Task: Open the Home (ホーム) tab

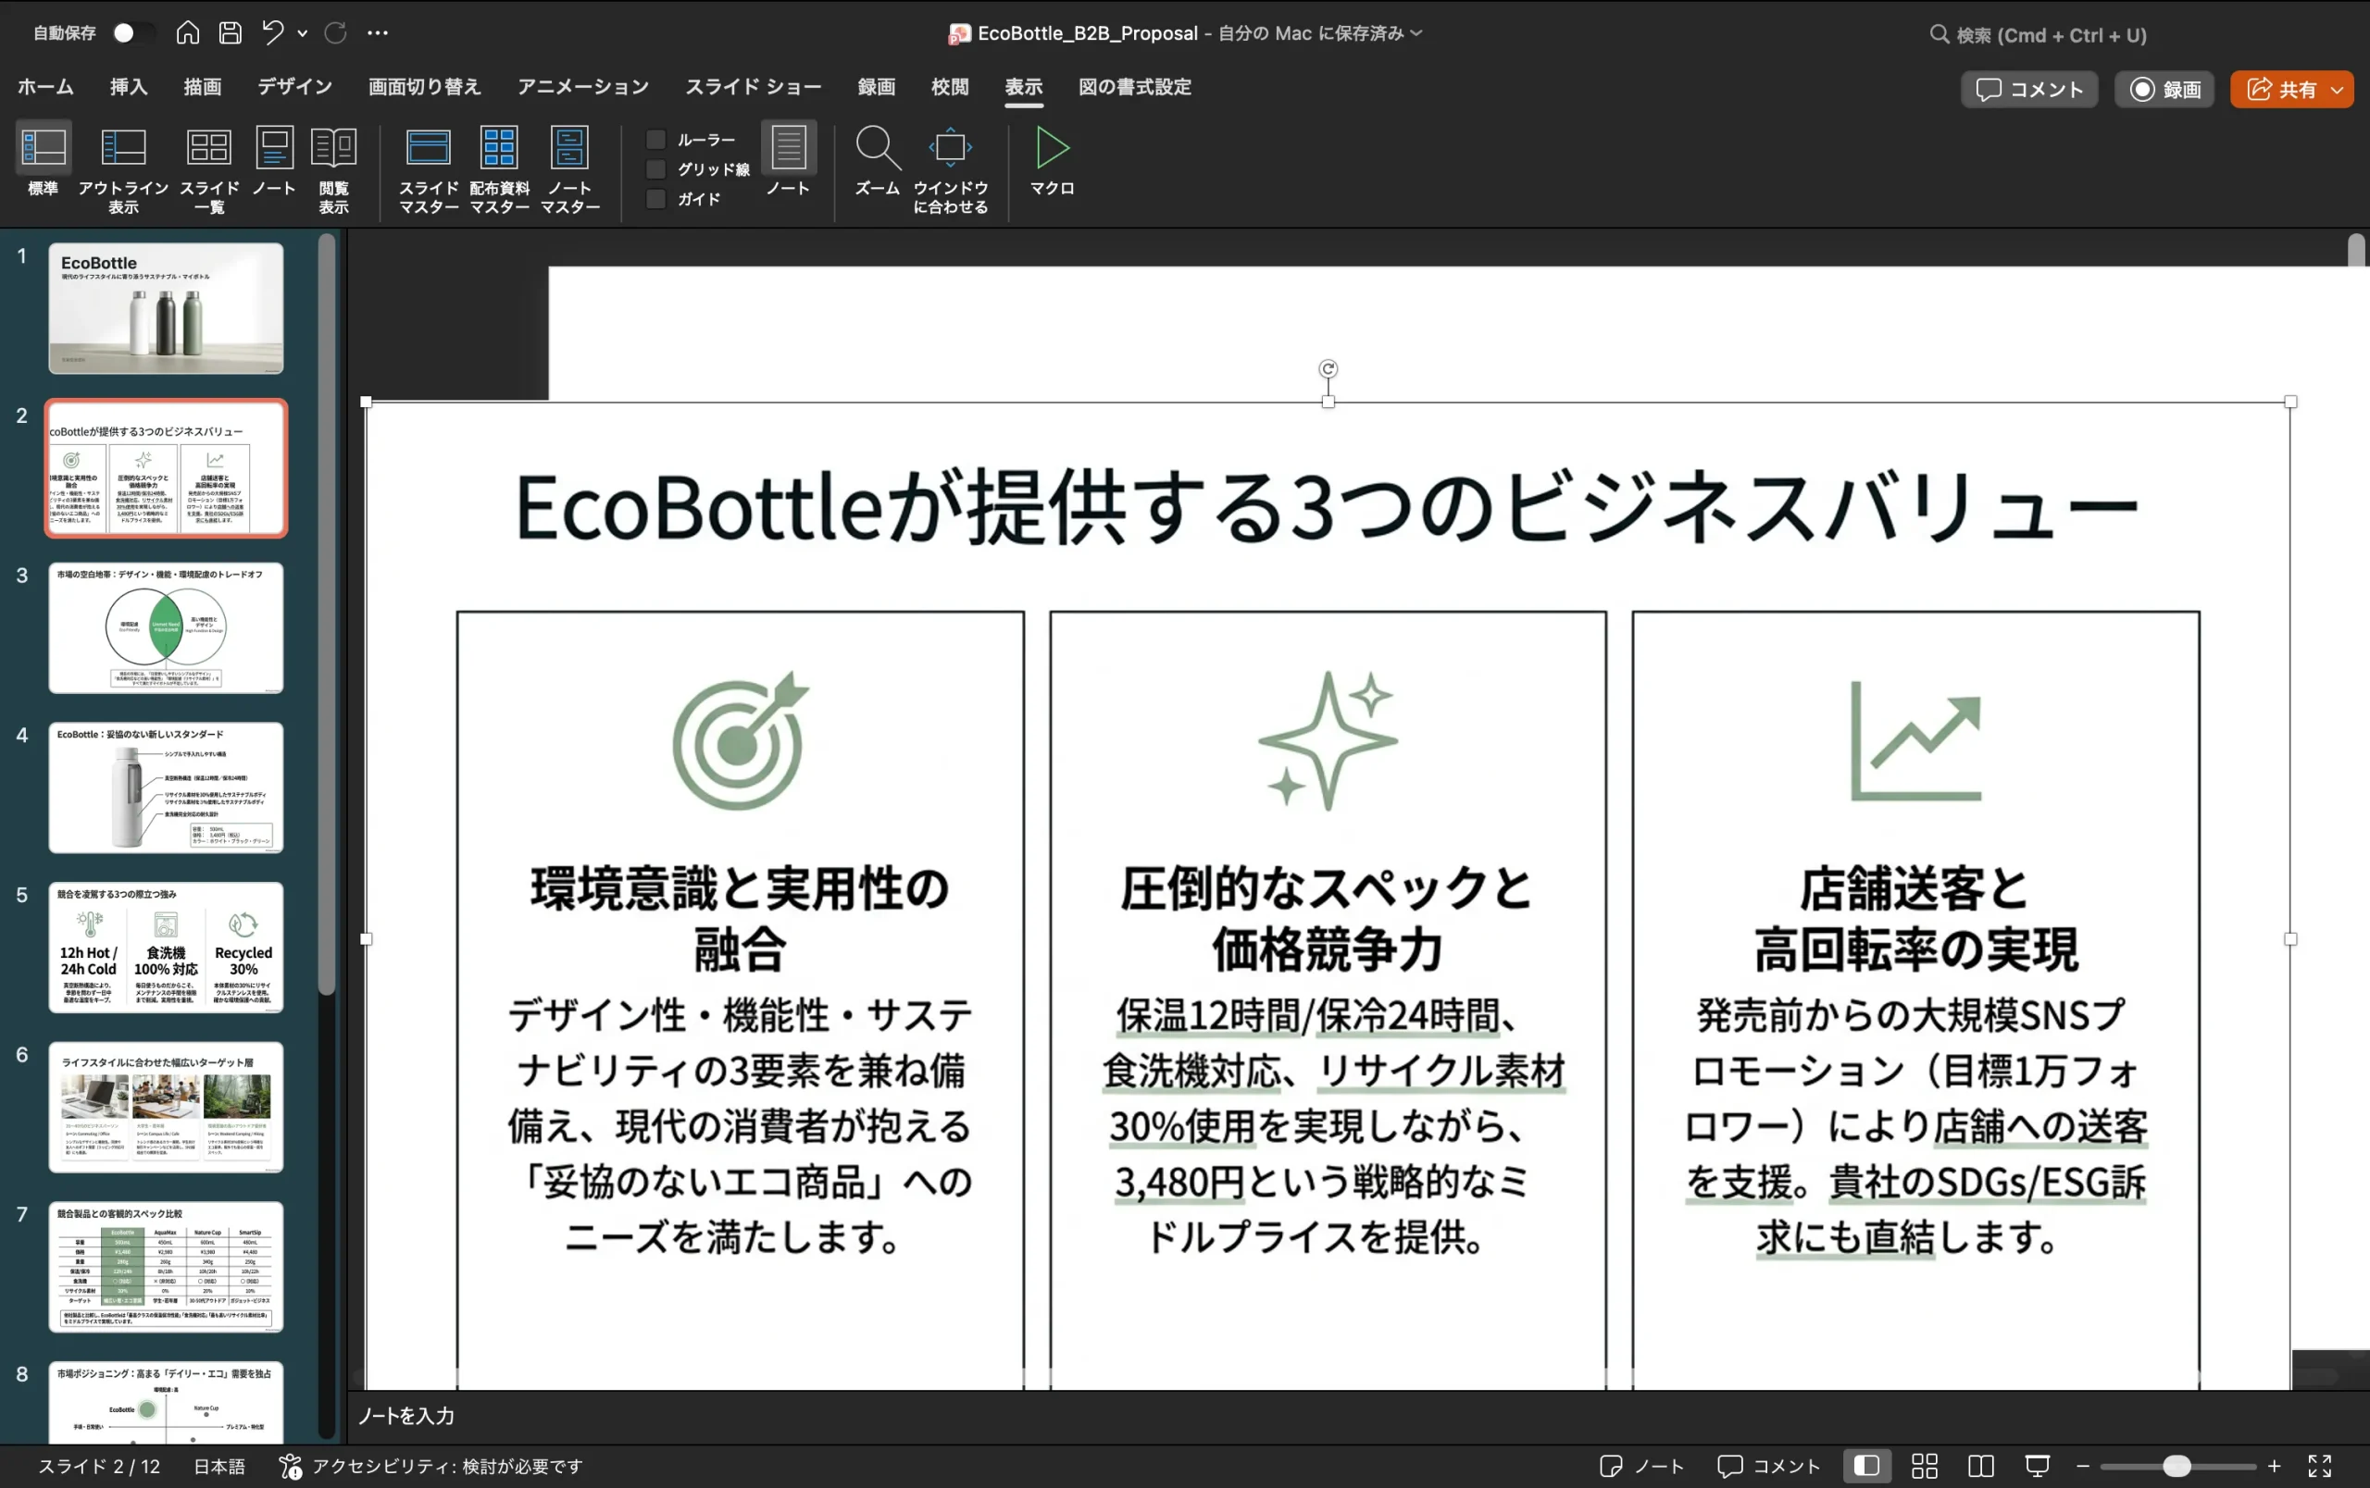Action: tap(45, 87)
